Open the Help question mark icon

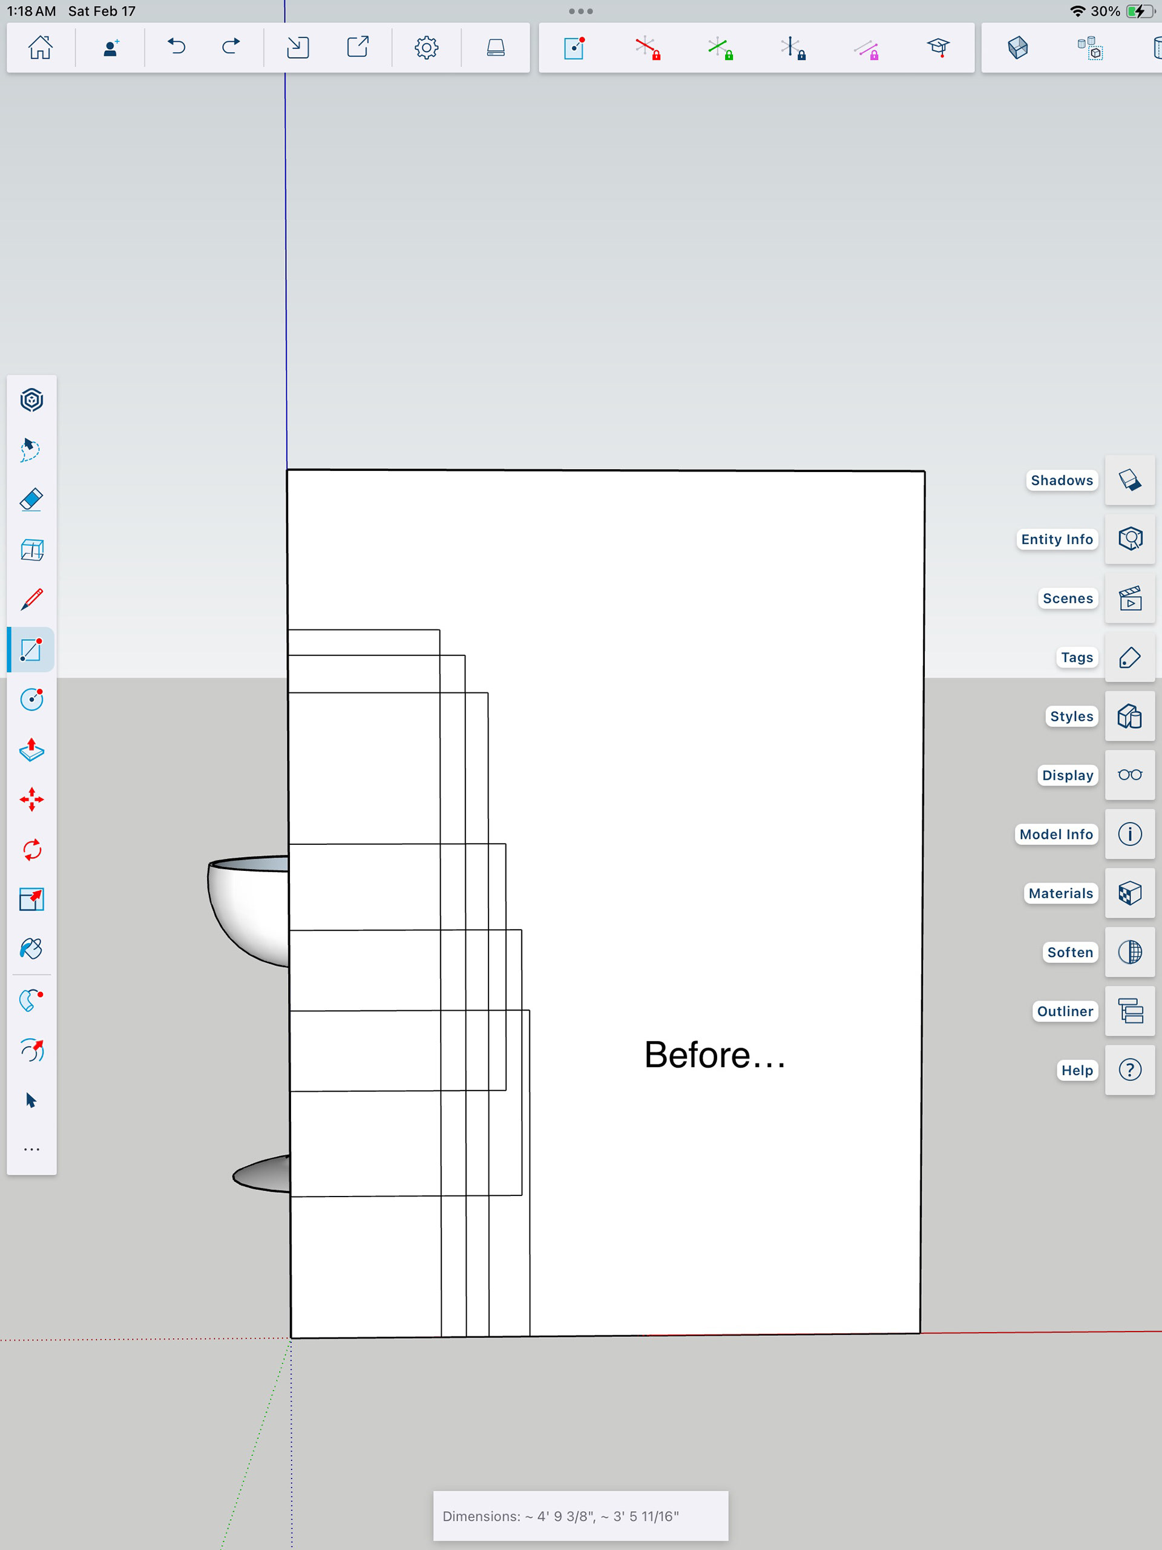1130,1070
